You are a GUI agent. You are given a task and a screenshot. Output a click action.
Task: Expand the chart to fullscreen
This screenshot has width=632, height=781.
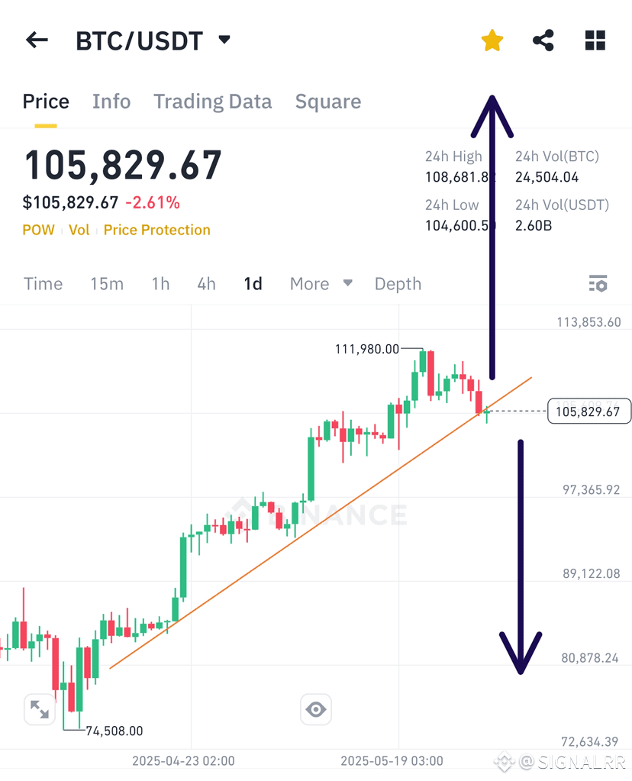point(39,709)
